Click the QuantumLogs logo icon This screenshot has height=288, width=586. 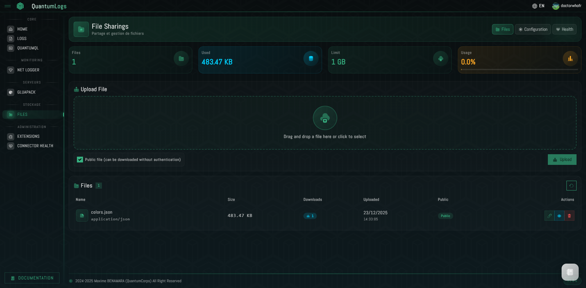(20, 6)
